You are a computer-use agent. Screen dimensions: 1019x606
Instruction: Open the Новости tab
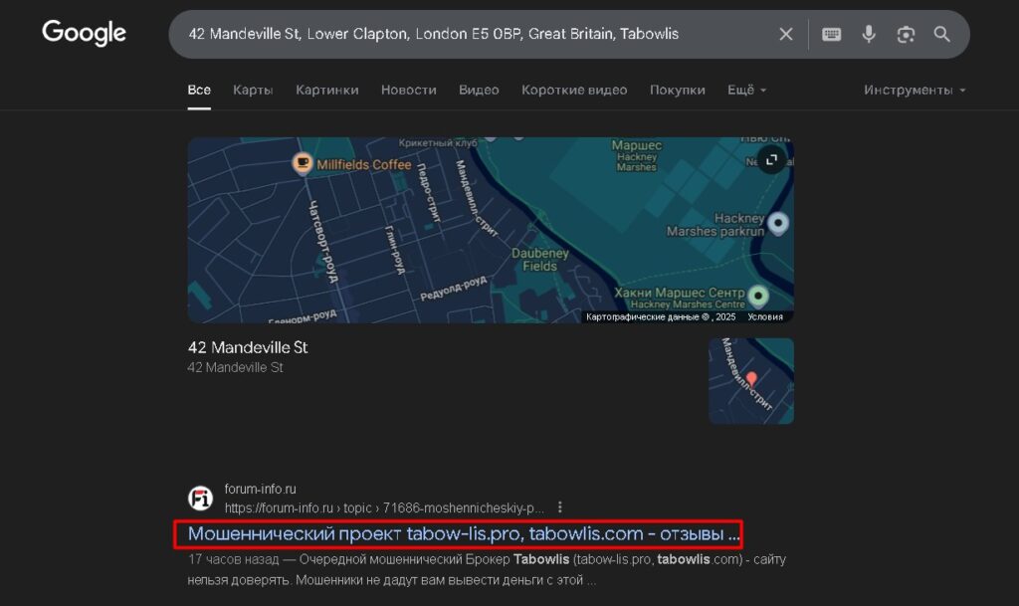(x=408, y=90)
